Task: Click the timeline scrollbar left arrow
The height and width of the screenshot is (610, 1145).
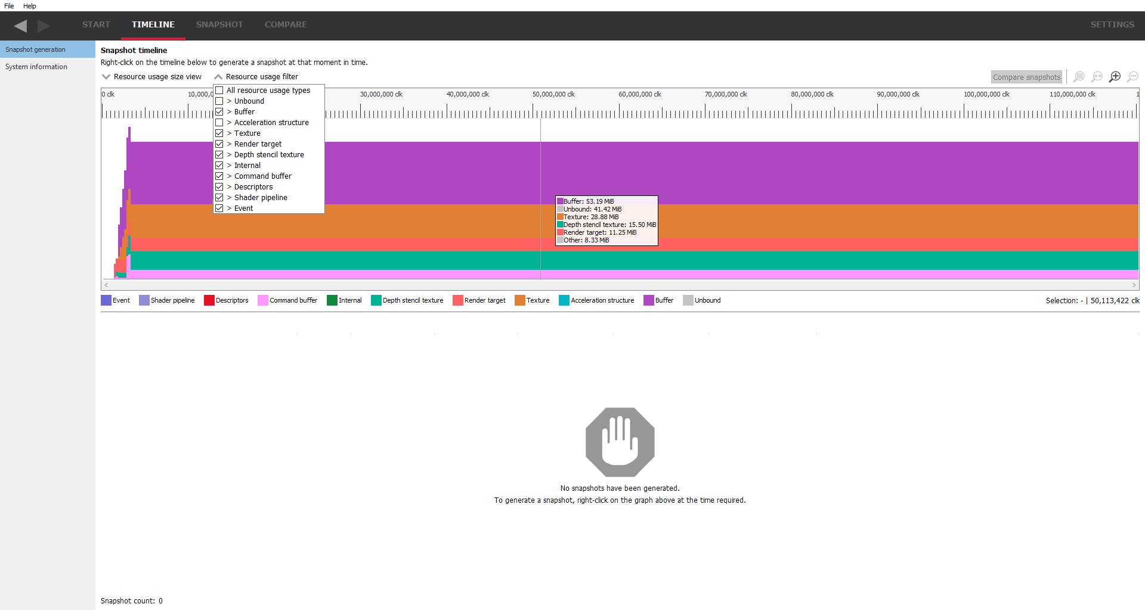Action: 106,285
